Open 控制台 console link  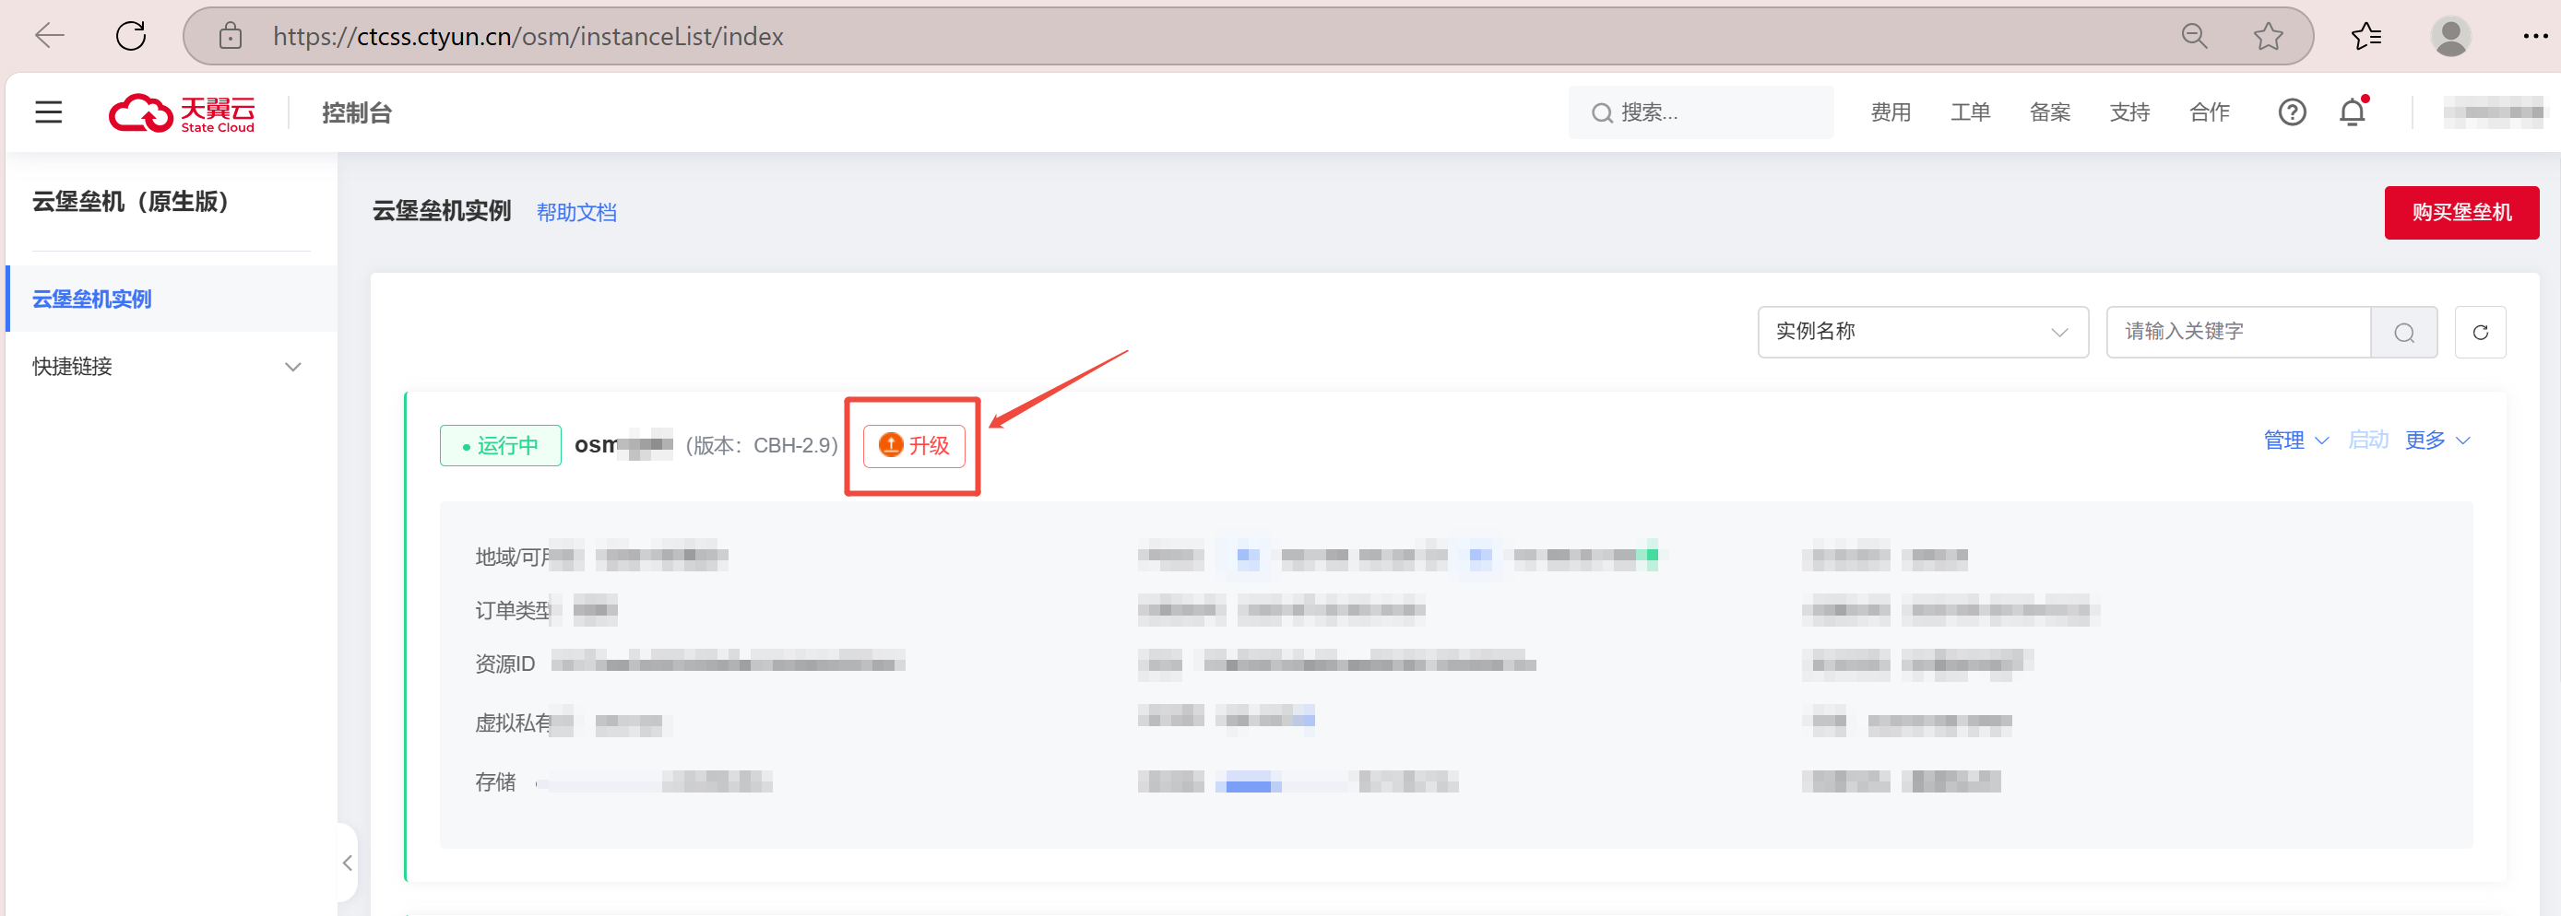click(357, 113)
